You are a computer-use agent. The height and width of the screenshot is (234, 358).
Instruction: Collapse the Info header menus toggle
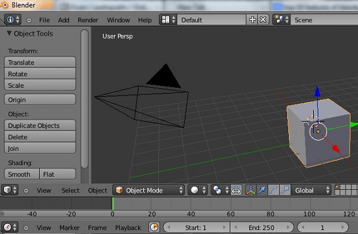click(29, 20)
